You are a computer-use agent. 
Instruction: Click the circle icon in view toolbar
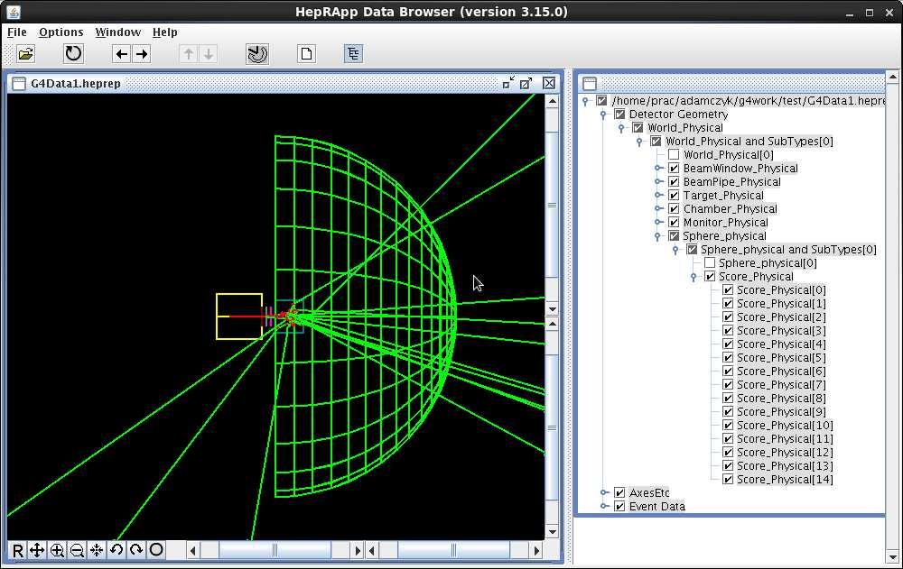(156, 551)
